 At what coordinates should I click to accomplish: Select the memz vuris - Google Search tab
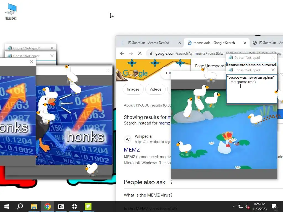pos(214,43)
